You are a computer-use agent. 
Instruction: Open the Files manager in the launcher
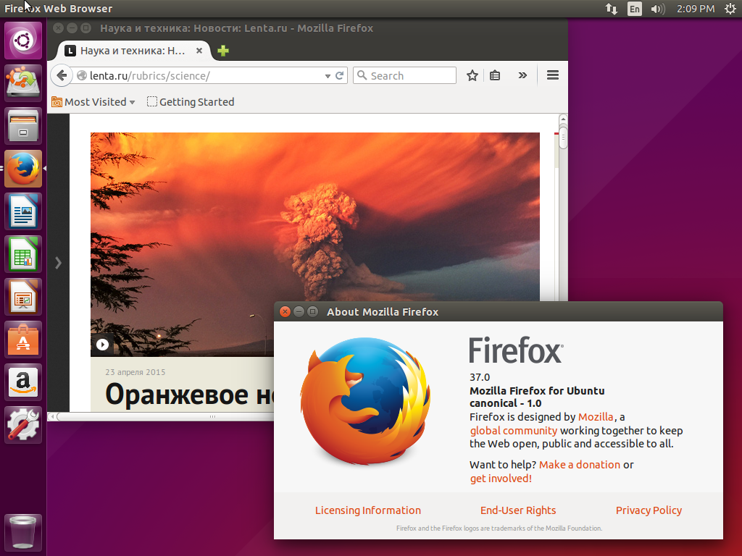pyautogui.click(x=23, y=126)
